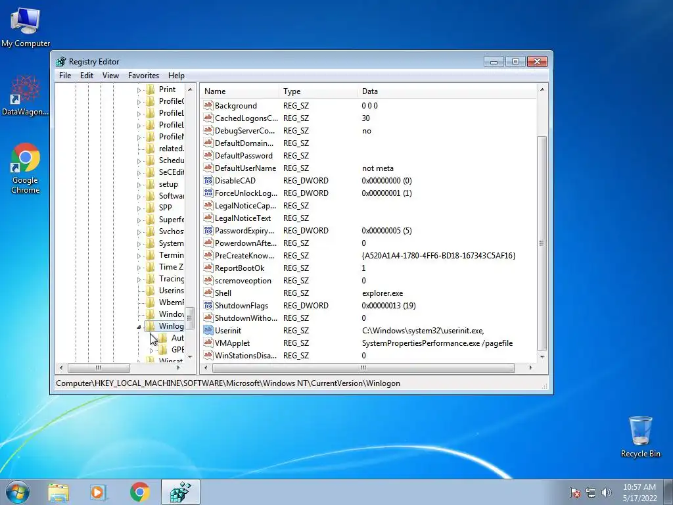Click the Show desktop button at taskbar end
Viewport: 673px width, 505px height.
click(668, 492)
